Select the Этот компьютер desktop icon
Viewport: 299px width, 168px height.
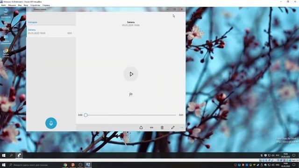tap(6, 13)
